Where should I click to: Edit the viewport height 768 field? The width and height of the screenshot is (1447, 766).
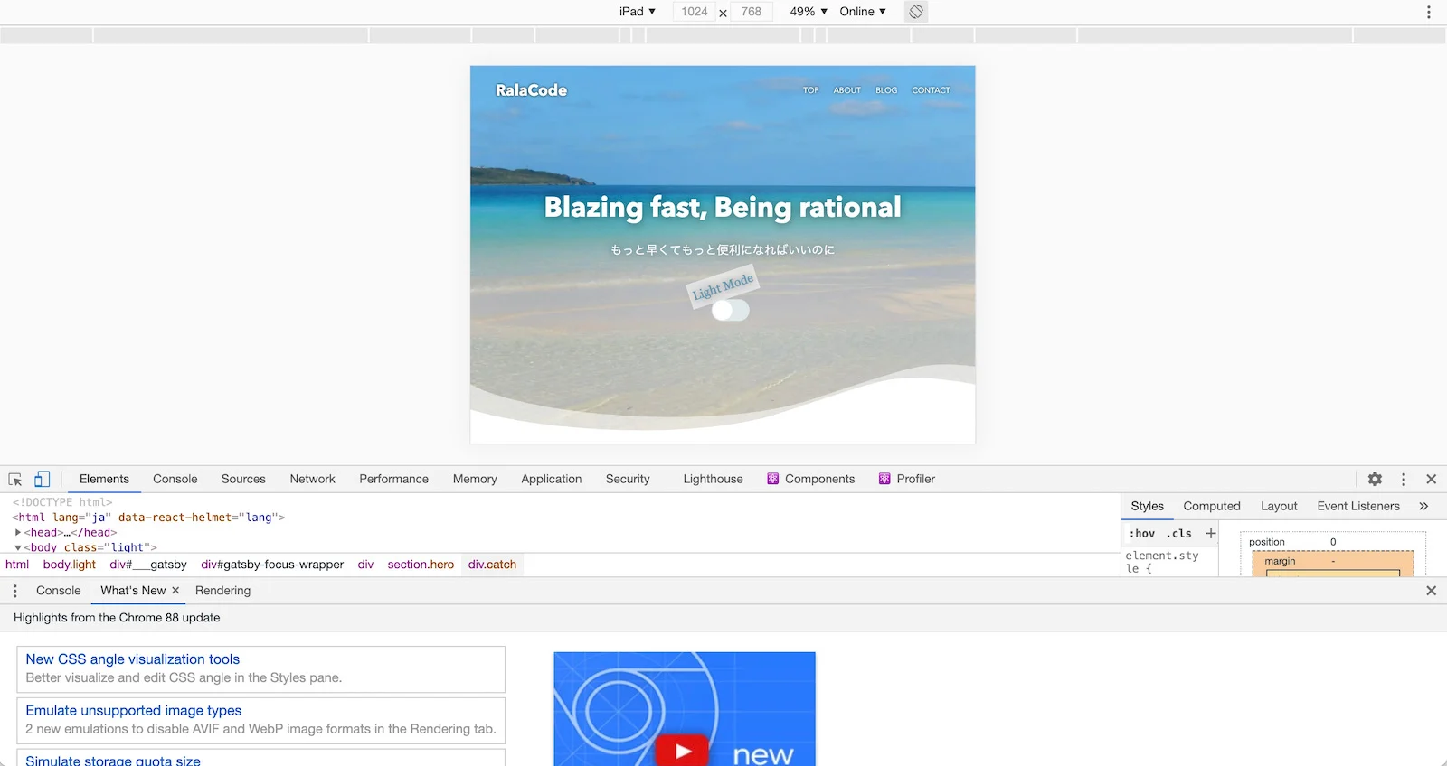pos(752,12)
